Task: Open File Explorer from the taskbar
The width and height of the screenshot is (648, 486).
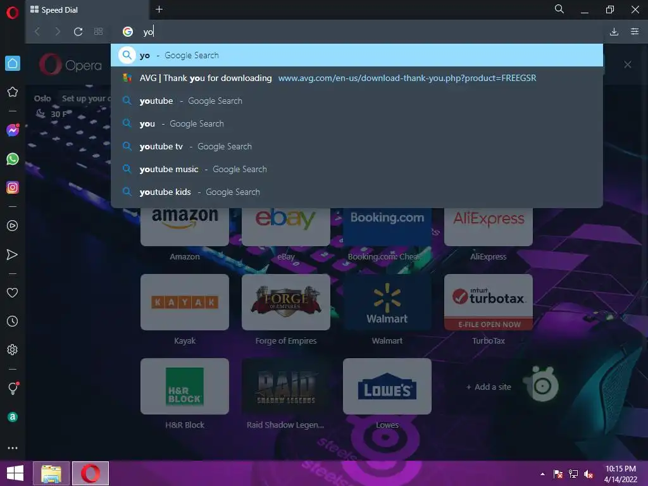Action: [51, 473]
